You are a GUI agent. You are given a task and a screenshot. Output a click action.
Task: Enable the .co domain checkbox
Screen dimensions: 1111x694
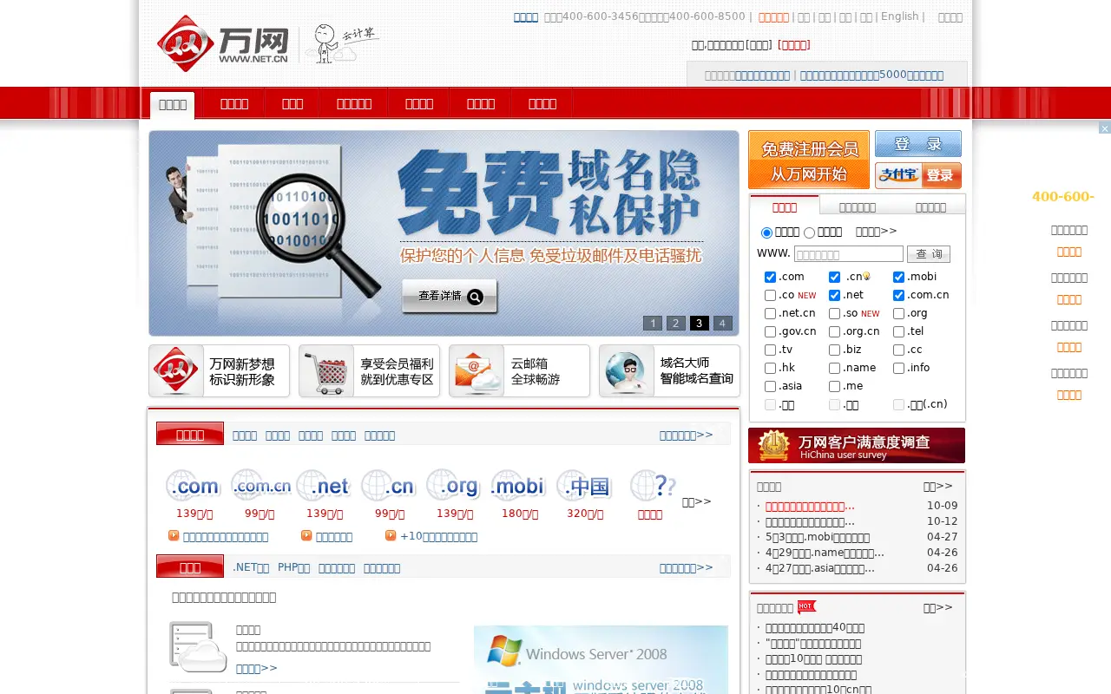pyautogui.click(x=770, y=296)
